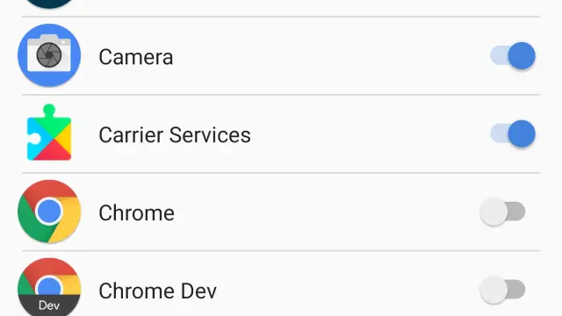Open the Carrier Services puzzle-piece icon
Screen dimensions: 562x316
coord(49,133)
